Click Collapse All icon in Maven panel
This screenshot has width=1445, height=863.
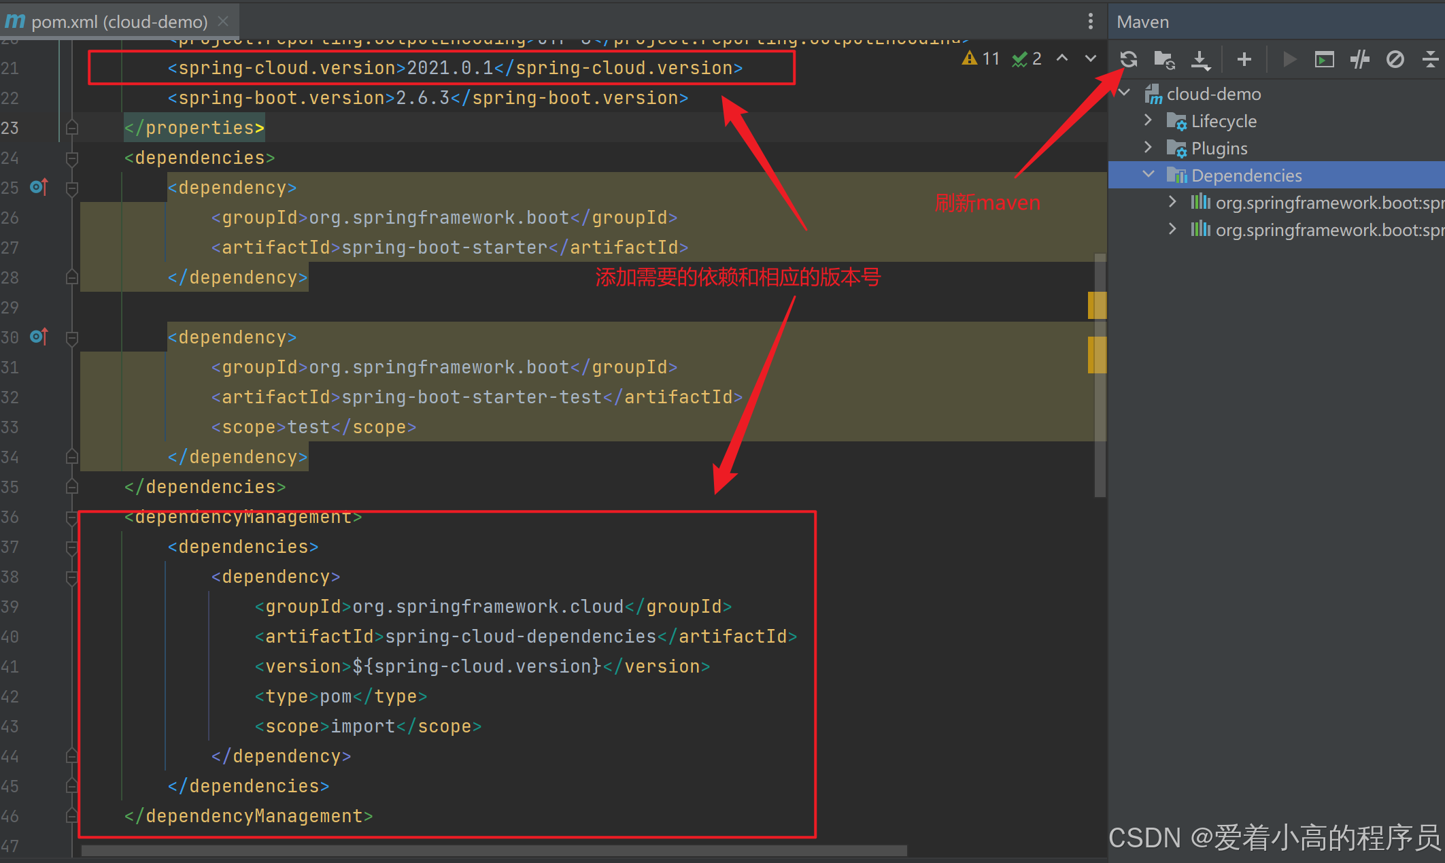[1430, 60]
